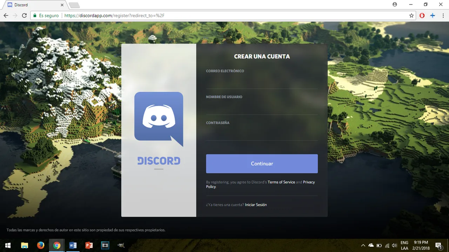Click the Continuar button
Image resolution: width=449 pixels, height=252 pixels.
point(262,164)
